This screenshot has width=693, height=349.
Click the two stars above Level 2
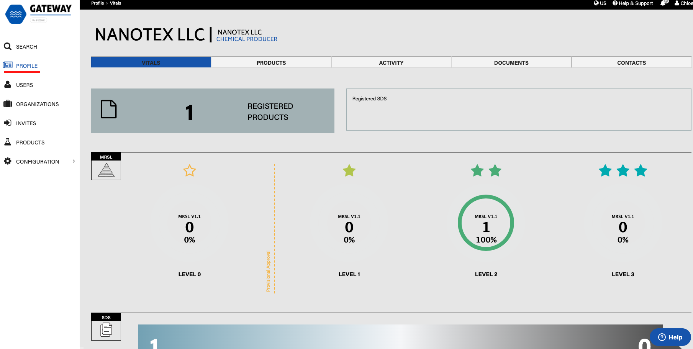click(x=486, y=170)
